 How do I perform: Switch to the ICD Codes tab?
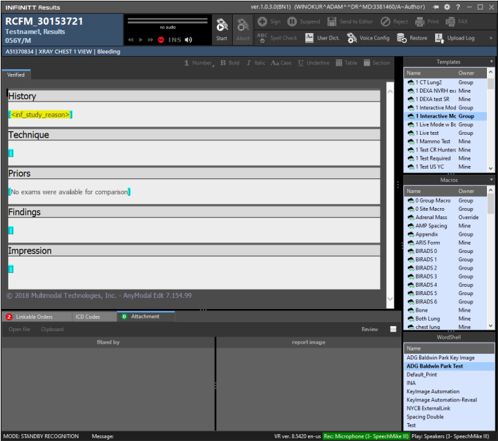click(88, 317)
